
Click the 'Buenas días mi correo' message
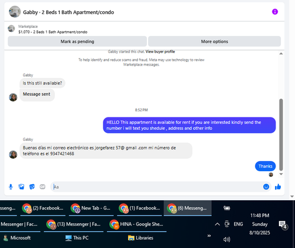[106, 151]
